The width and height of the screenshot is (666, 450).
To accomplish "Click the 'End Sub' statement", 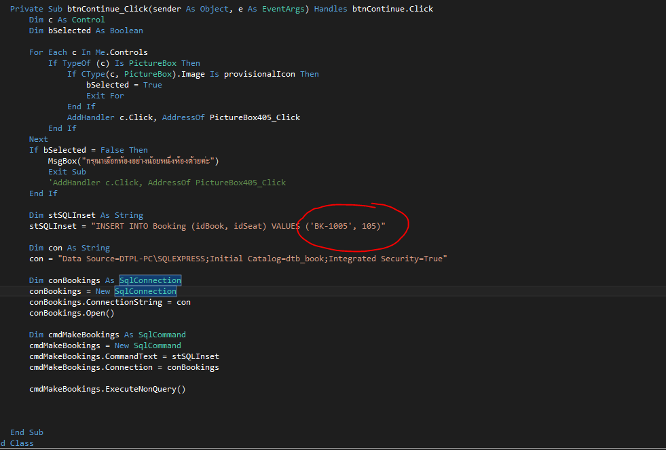I will (x=26, y=432).
